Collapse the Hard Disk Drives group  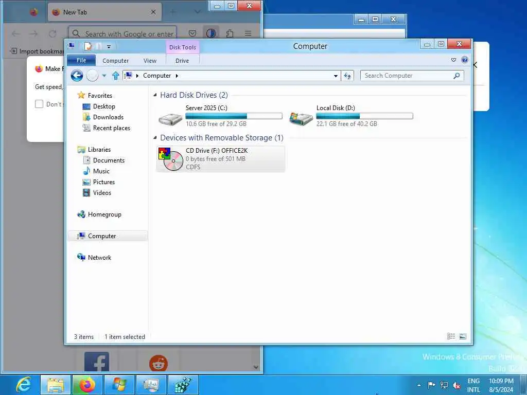pyautogui.click(x=155, y=95)
